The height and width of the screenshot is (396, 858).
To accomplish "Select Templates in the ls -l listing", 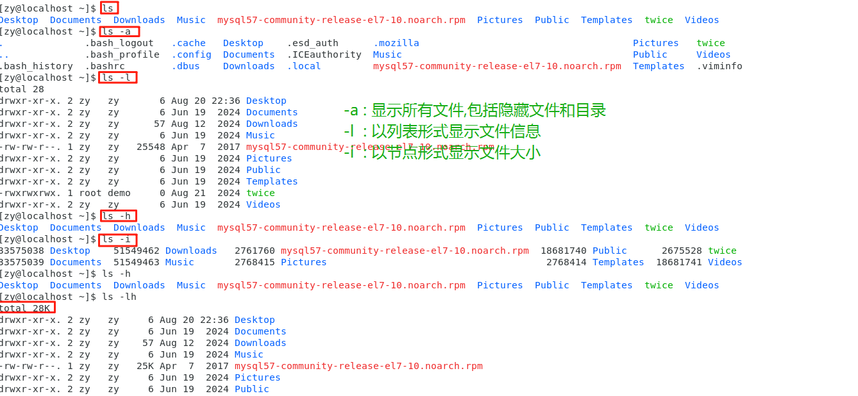I will coord(272,181).
